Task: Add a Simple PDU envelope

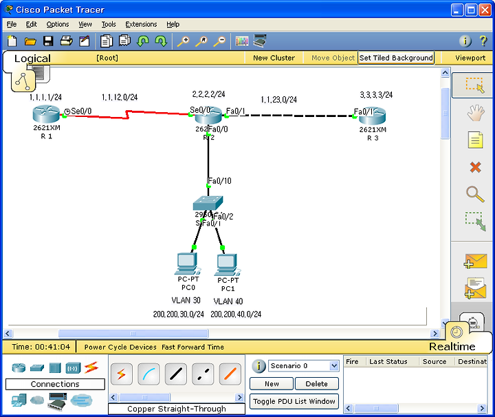Action: coord(476,261)
